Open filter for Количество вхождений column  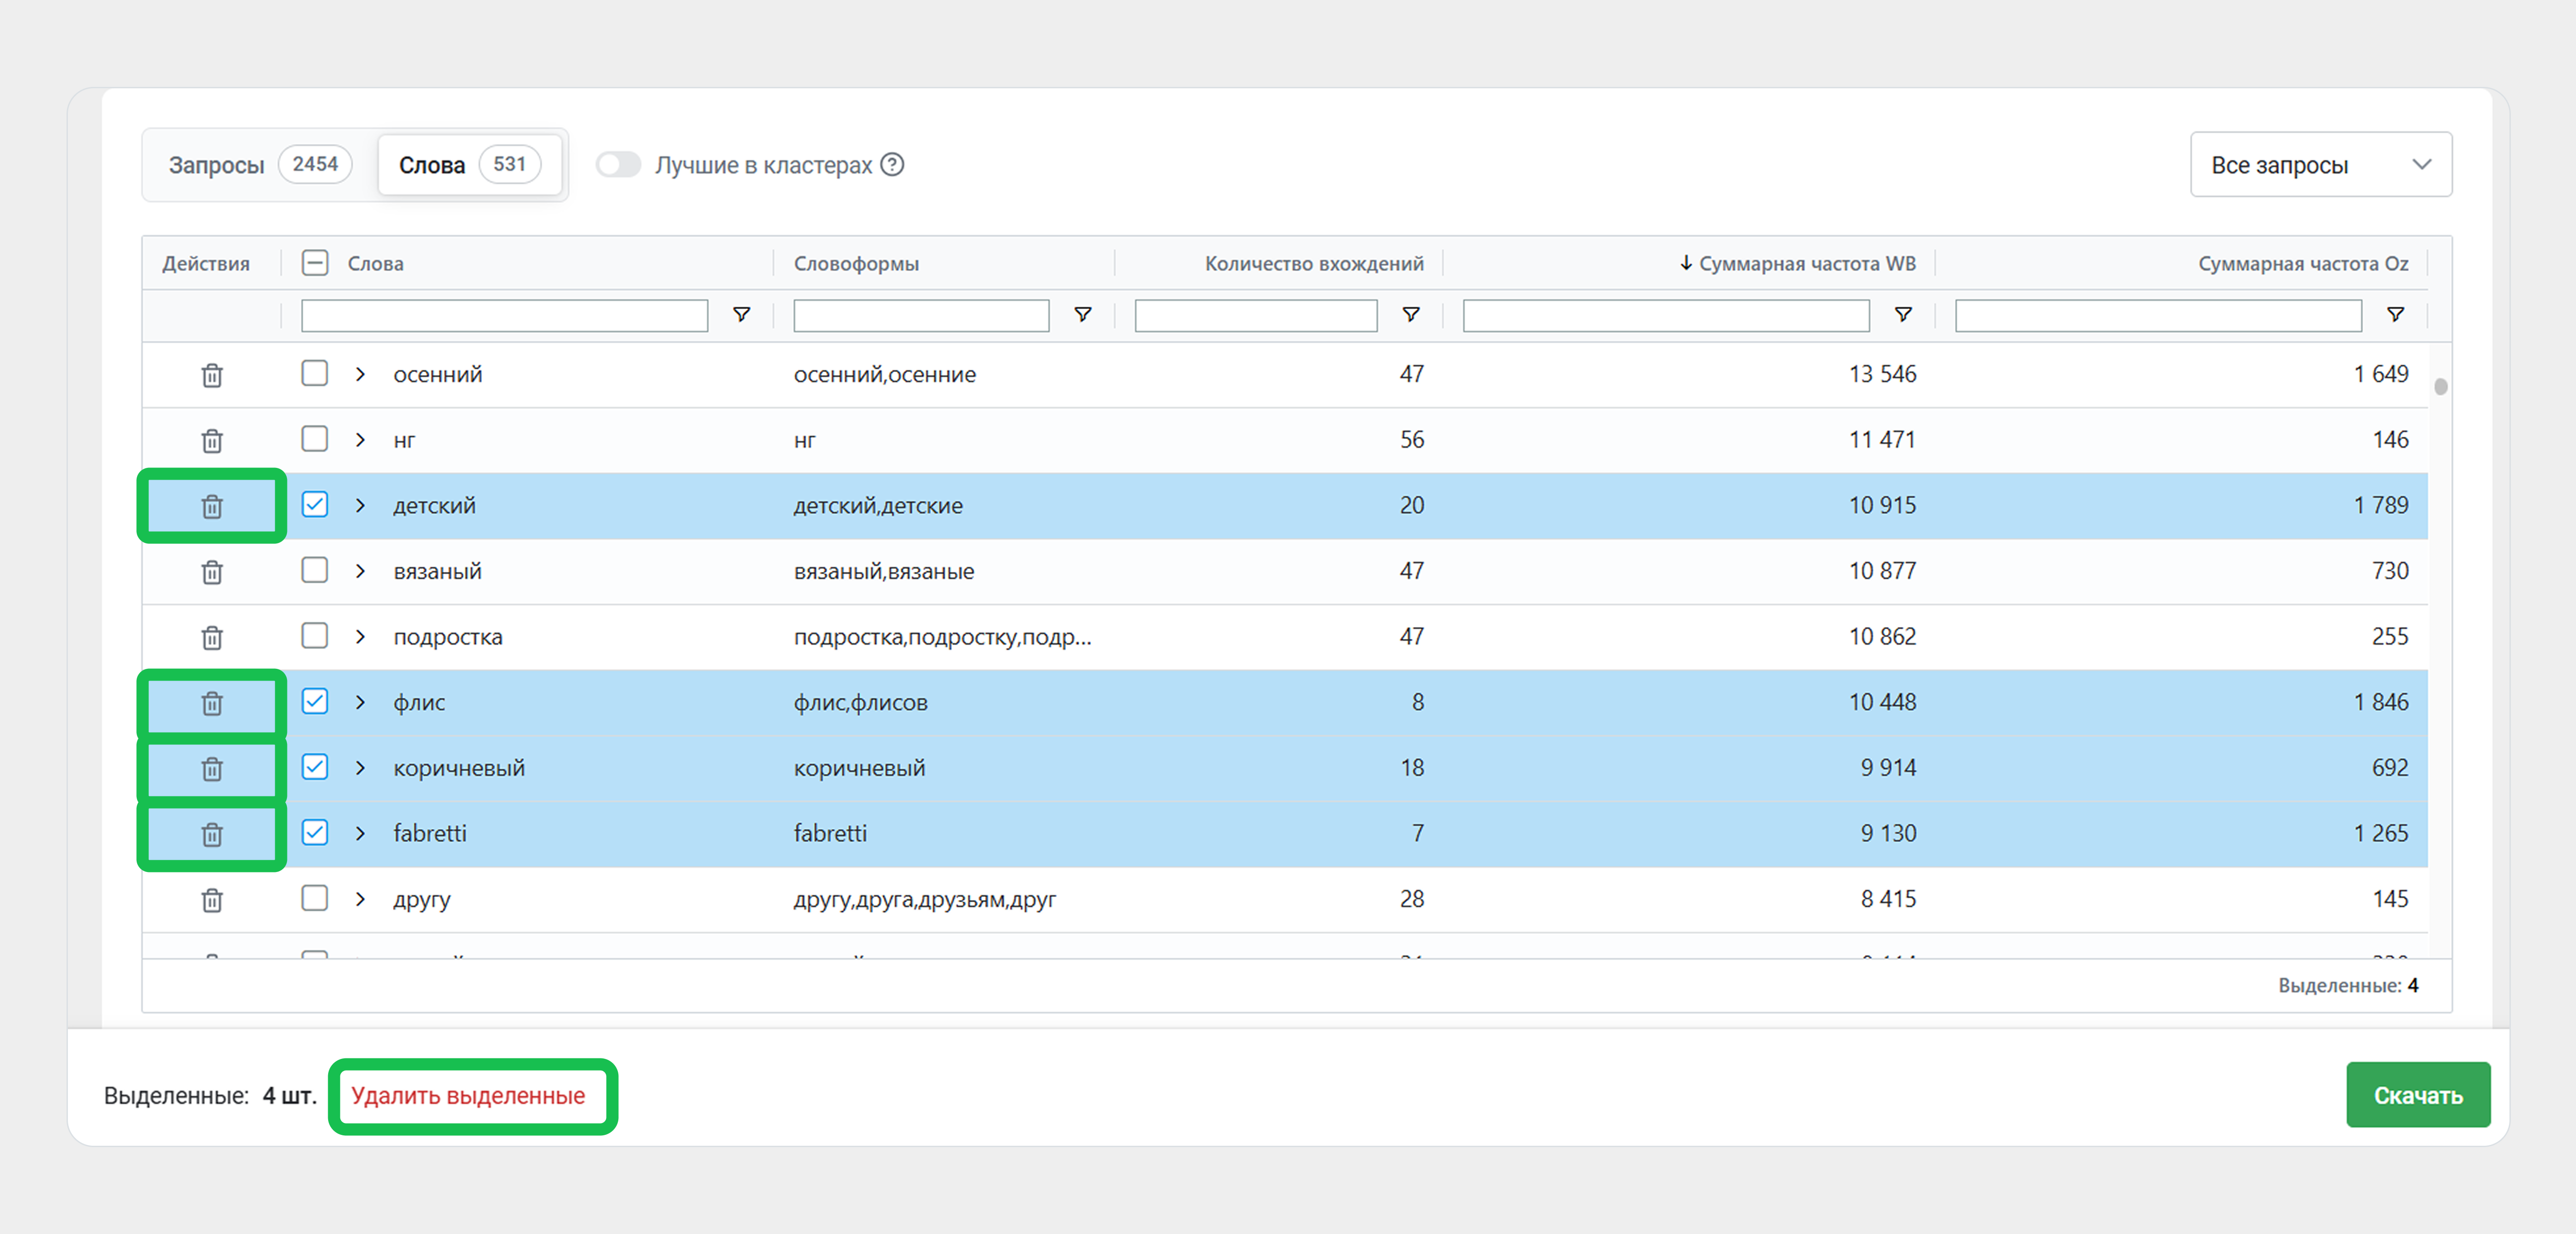[1411, 315]
